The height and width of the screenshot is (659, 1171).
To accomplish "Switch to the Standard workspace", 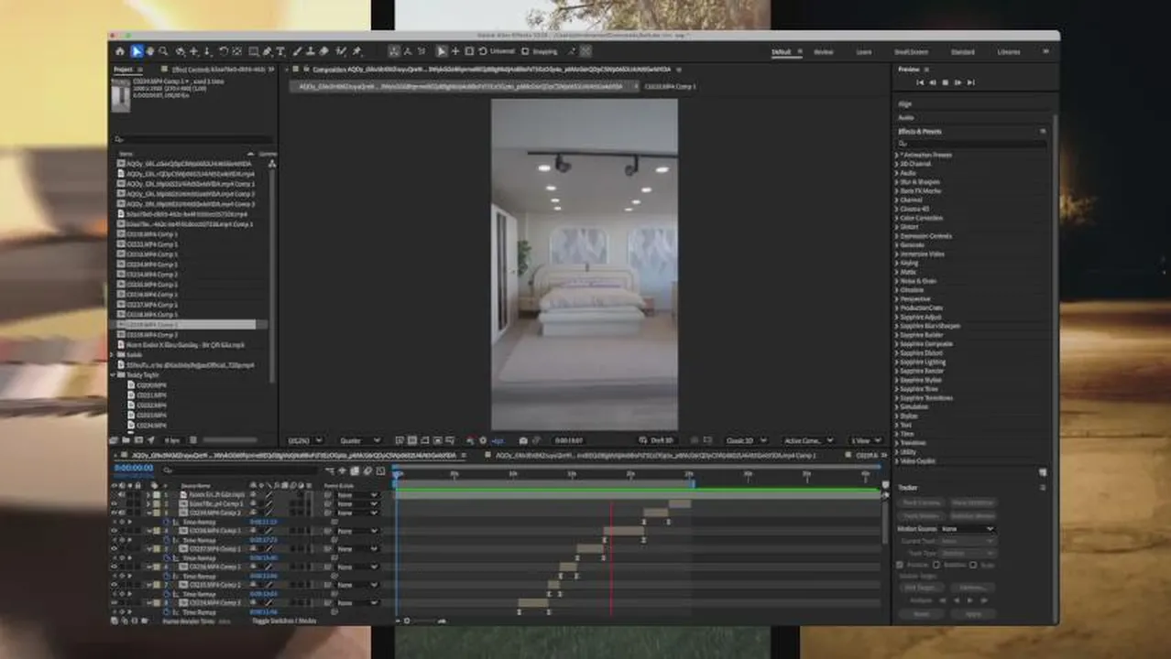I will [x=963, y=52].
